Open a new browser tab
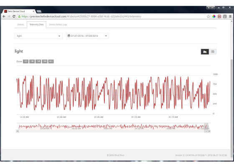The image size is (234, 167). (x=39, y=11)
